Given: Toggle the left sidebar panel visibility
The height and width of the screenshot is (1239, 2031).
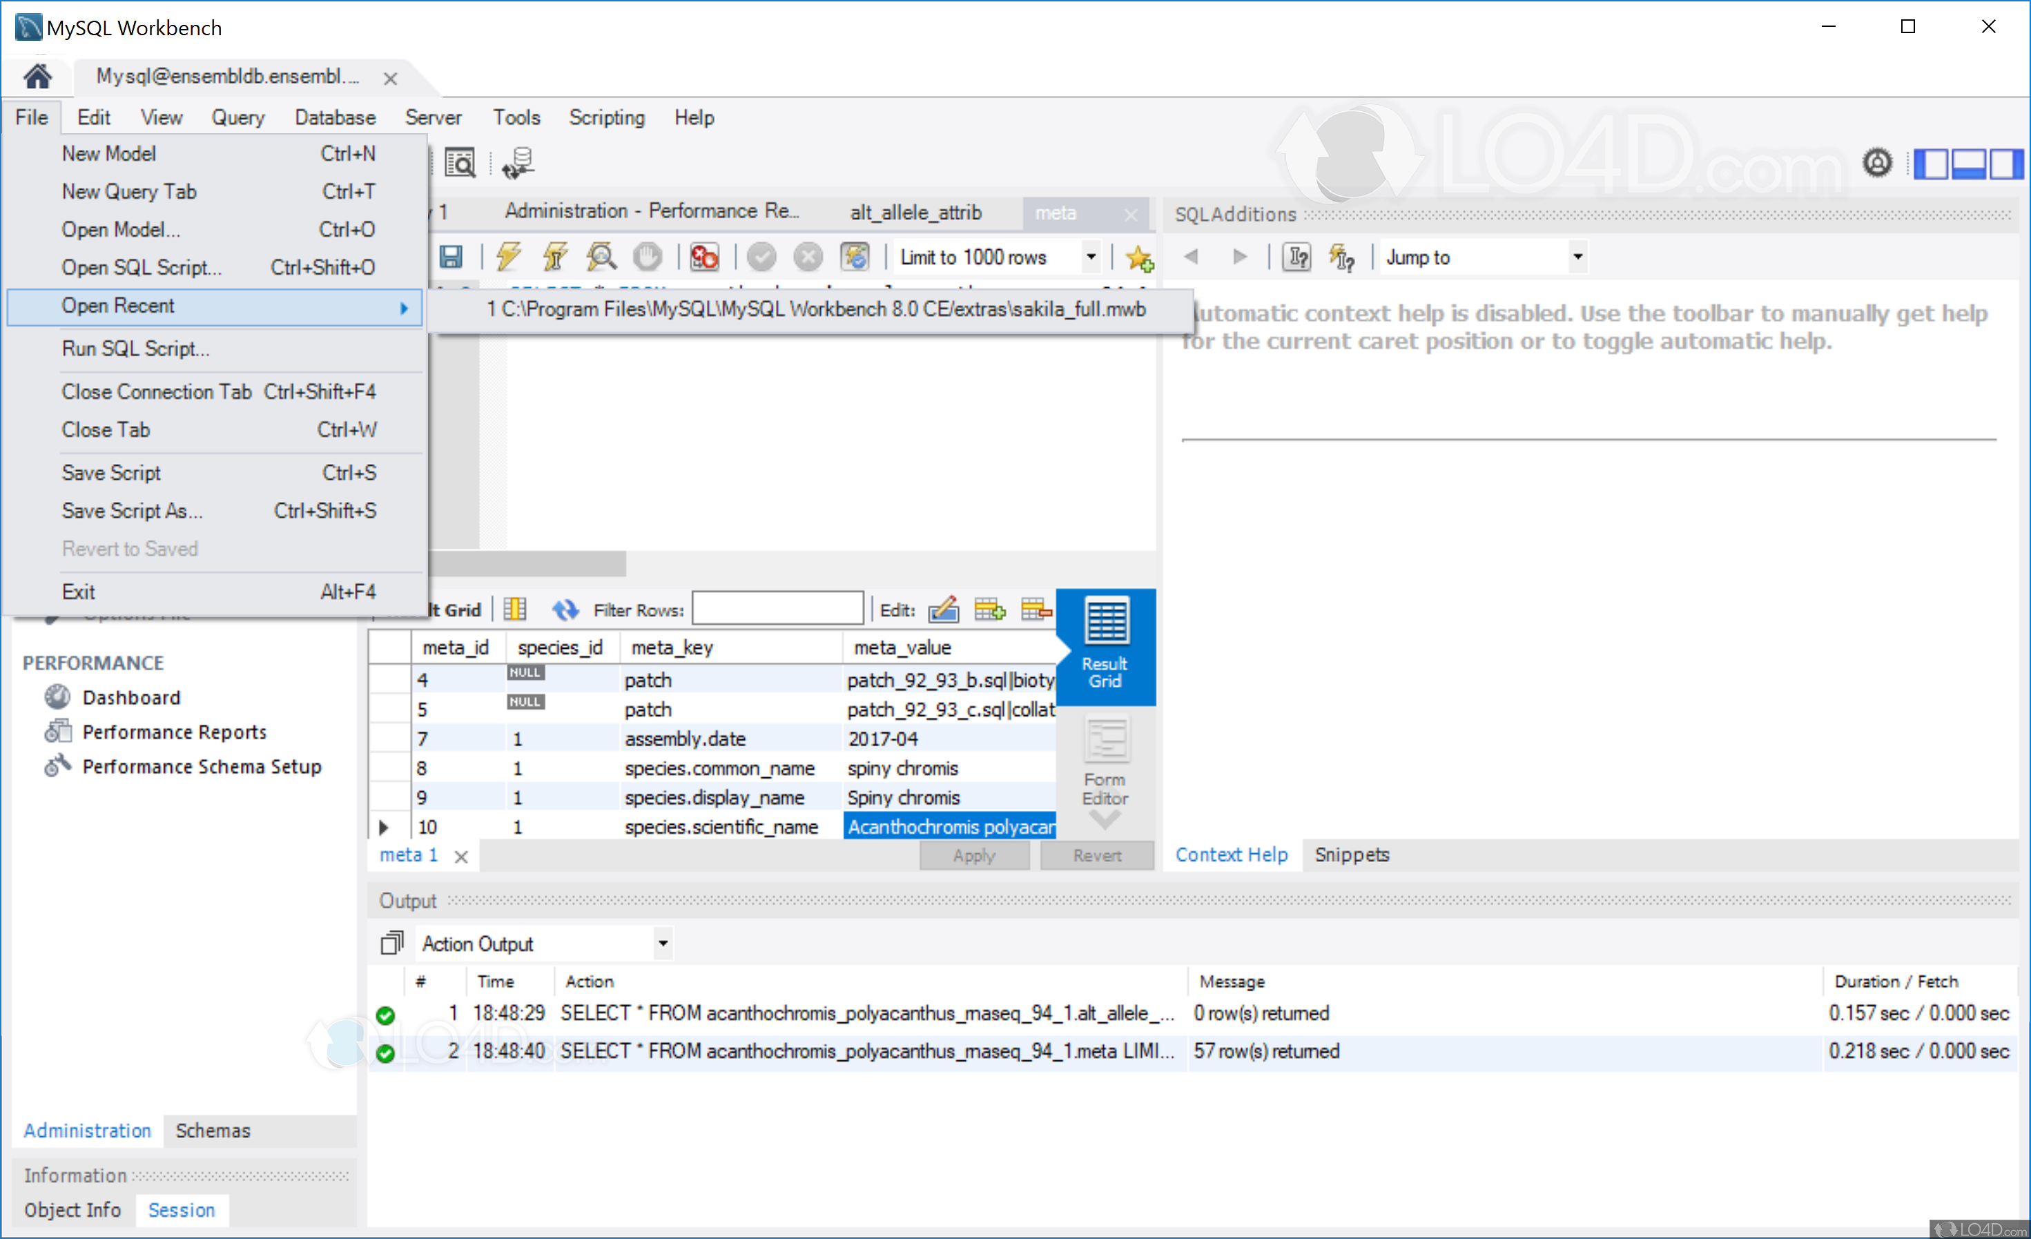Looking at the screenshot, I should (1932, 163).
